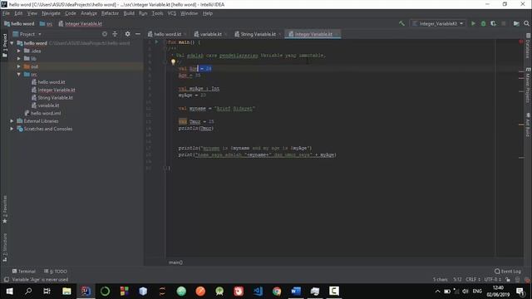
Task: Click the green run gutter arrow beside main
Action: pos(156,42)
